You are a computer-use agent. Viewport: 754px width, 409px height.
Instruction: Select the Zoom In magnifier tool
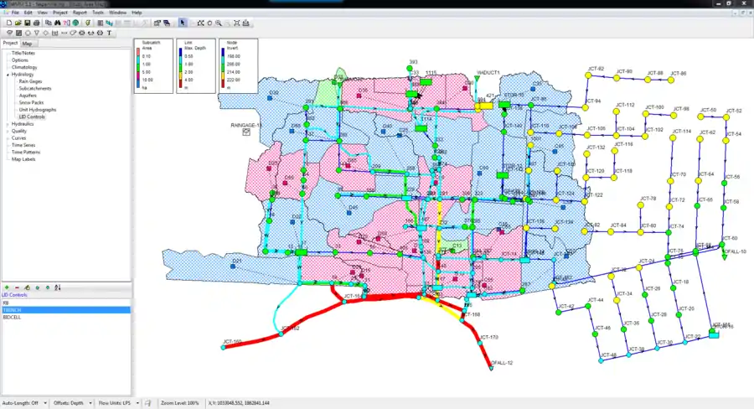[218, 23]
